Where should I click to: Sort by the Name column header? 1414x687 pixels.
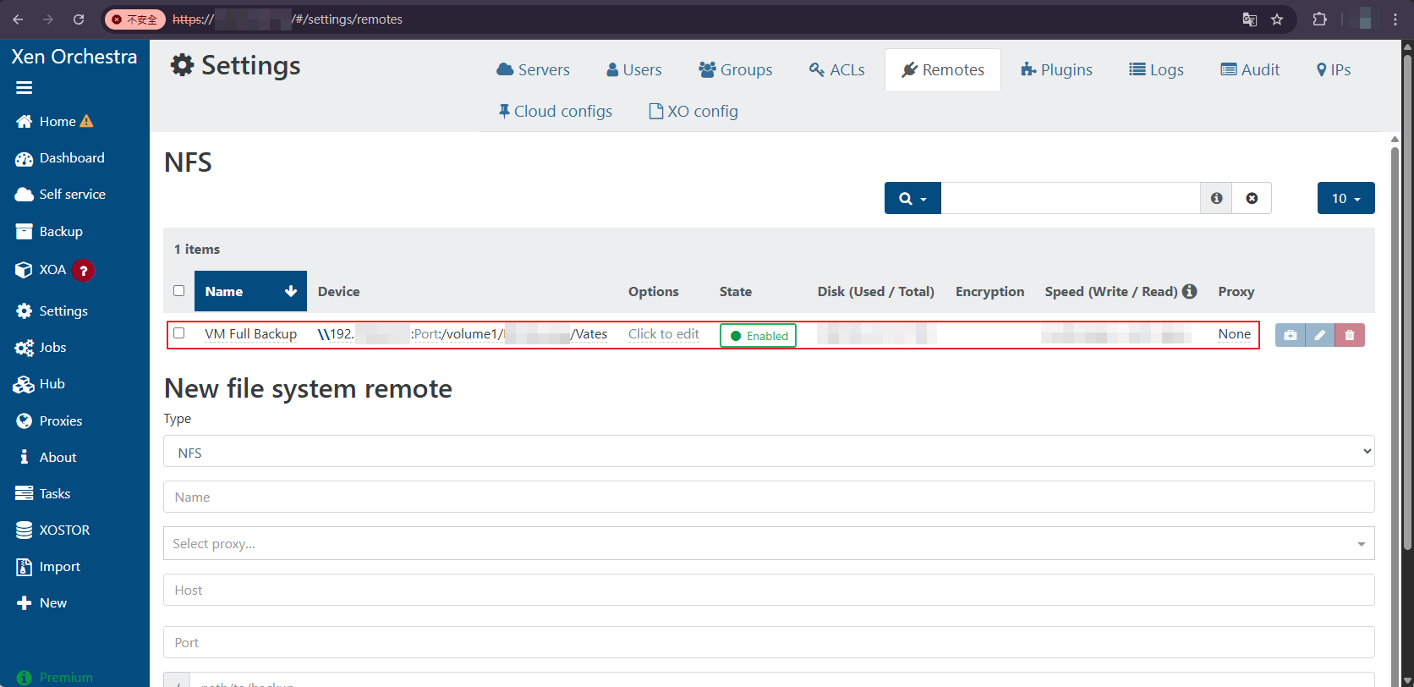[250, 291]
